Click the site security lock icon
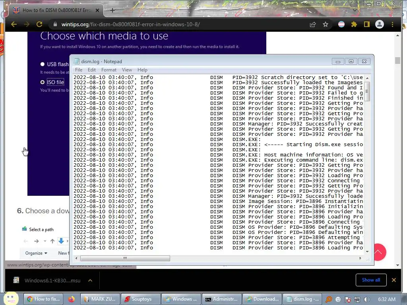The image size is (407, 305). (55, 24)
